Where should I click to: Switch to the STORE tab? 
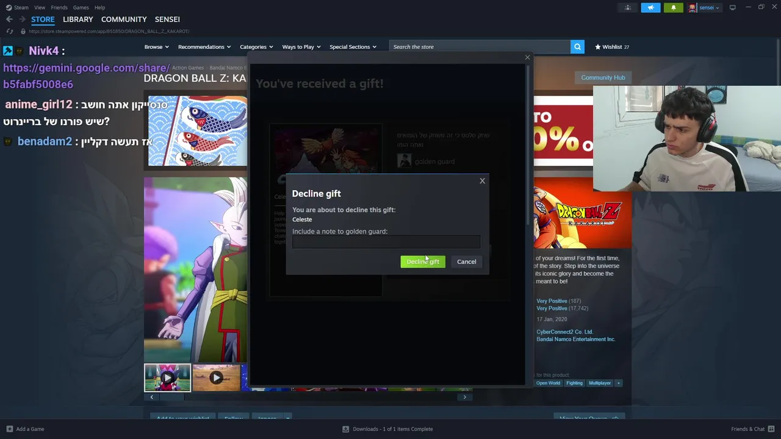point(43,20)
